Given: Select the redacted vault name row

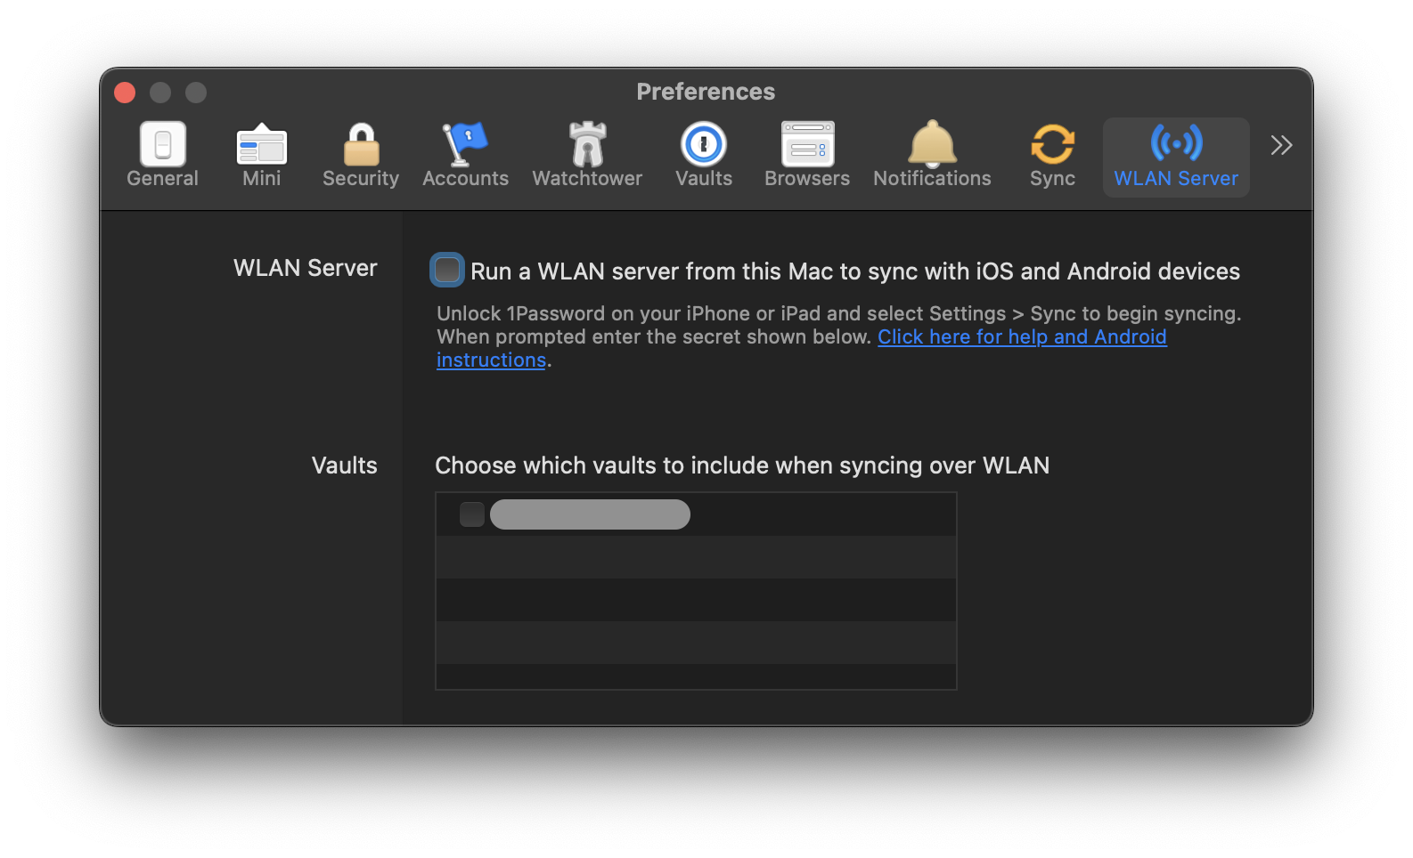Looking at the screenshot, I should coord(590,514).
